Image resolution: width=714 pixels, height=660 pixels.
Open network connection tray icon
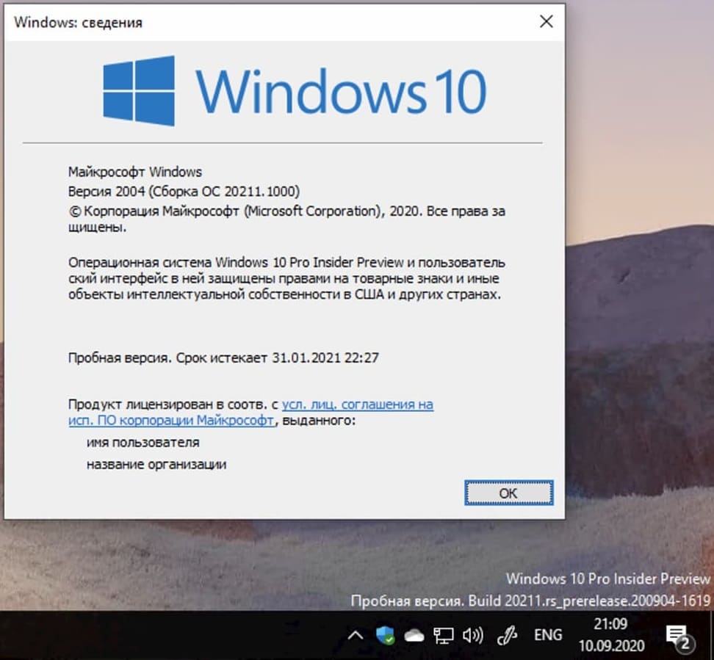pos(443,636)
